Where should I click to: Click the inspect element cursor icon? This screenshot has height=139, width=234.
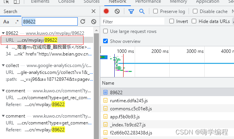point(6,2)
